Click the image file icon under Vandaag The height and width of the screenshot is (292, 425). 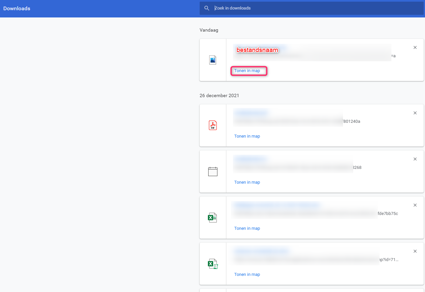point(213,60)
